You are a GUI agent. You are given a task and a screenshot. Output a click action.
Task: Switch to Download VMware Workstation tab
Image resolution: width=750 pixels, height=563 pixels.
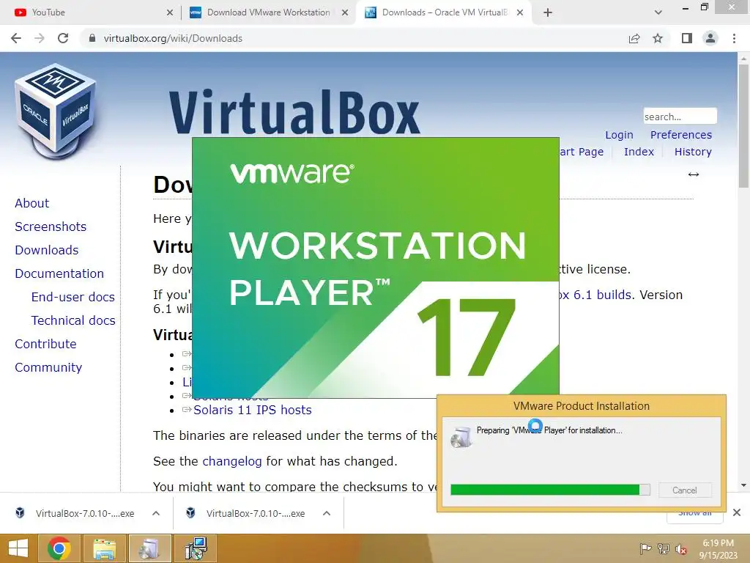coord(269,12)
